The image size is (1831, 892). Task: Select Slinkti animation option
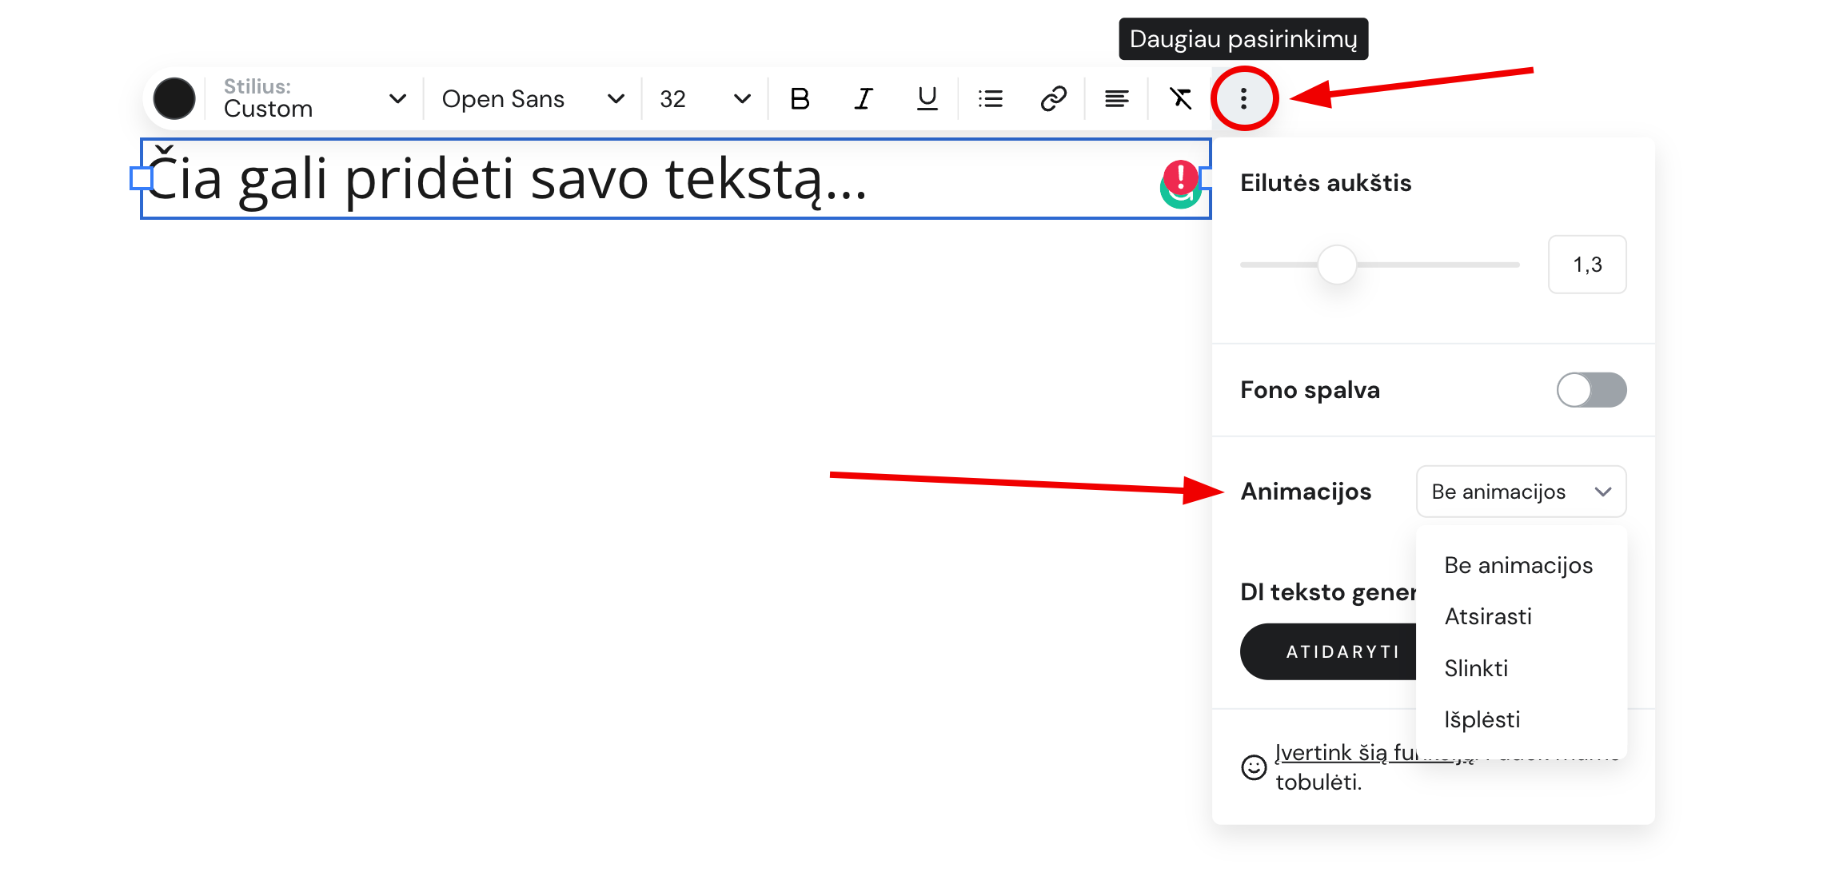coord(1475,667)
